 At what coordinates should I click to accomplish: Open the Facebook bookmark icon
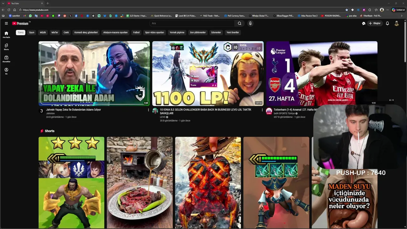76,16
